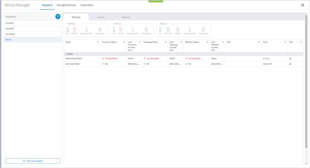The height and width of the screenshot is (168, 310).
Task: Click the green check icon in Inventory Status of test-reachable
Action: click(x=103, y=64)
